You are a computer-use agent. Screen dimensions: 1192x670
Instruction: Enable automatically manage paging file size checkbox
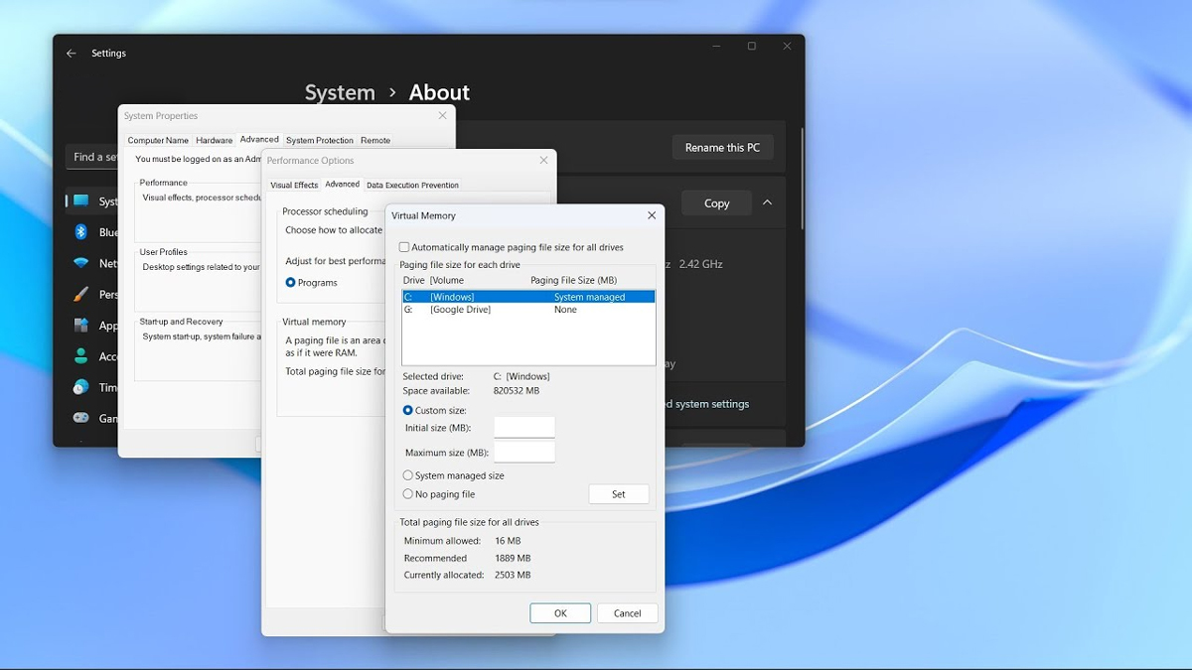(x=404, y=247)
